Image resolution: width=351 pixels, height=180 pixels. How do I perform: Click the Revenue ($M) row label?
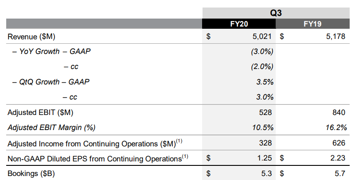[x=31, y=37]
